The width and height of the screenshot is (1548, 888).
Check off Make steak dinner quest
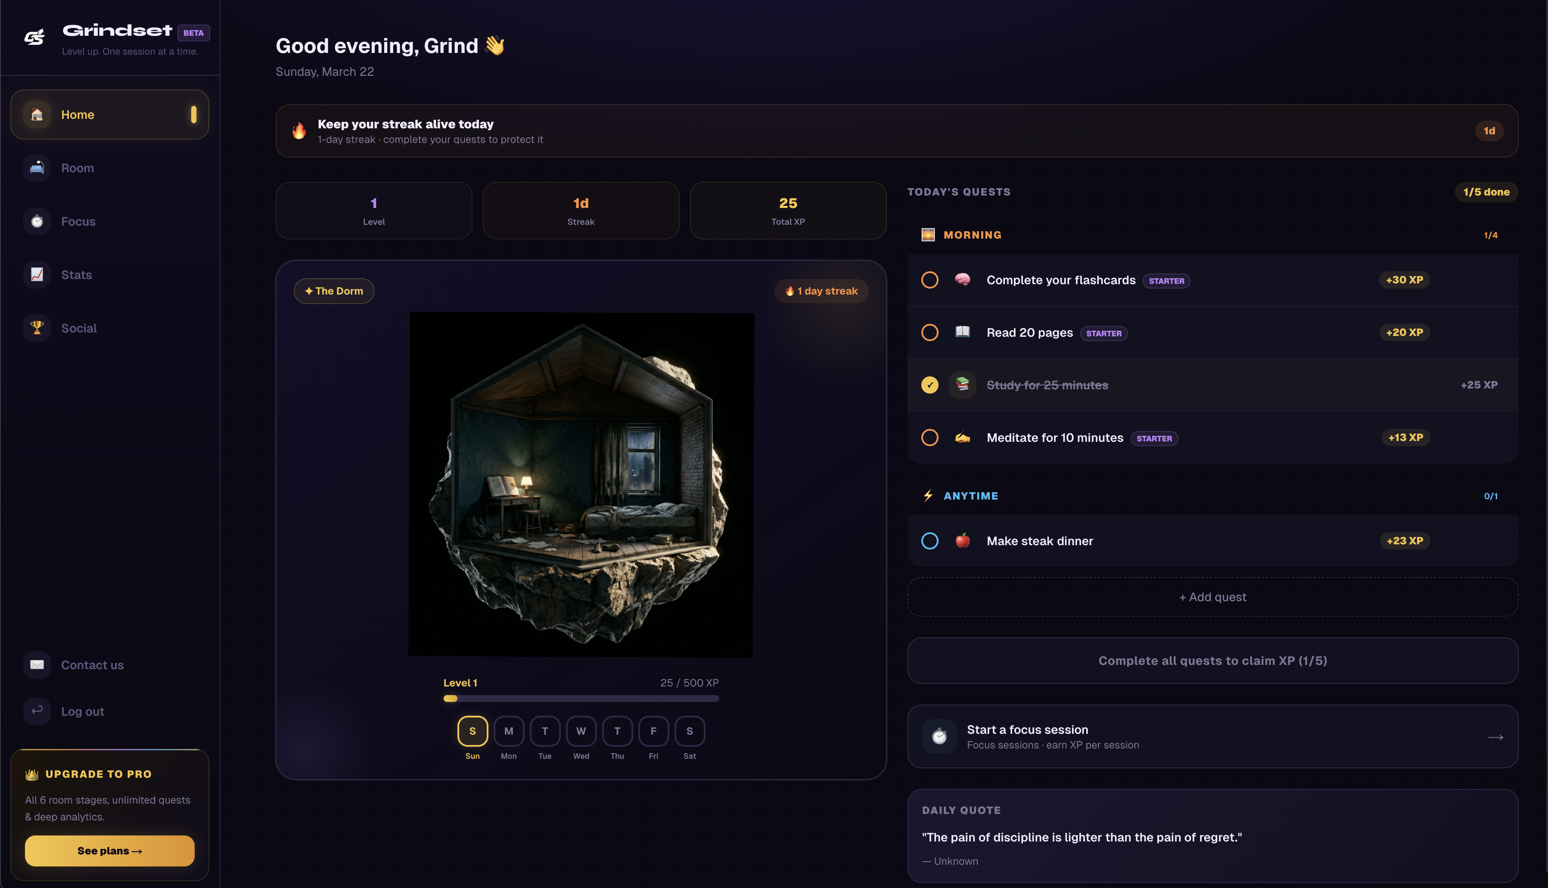pos(929,541)
